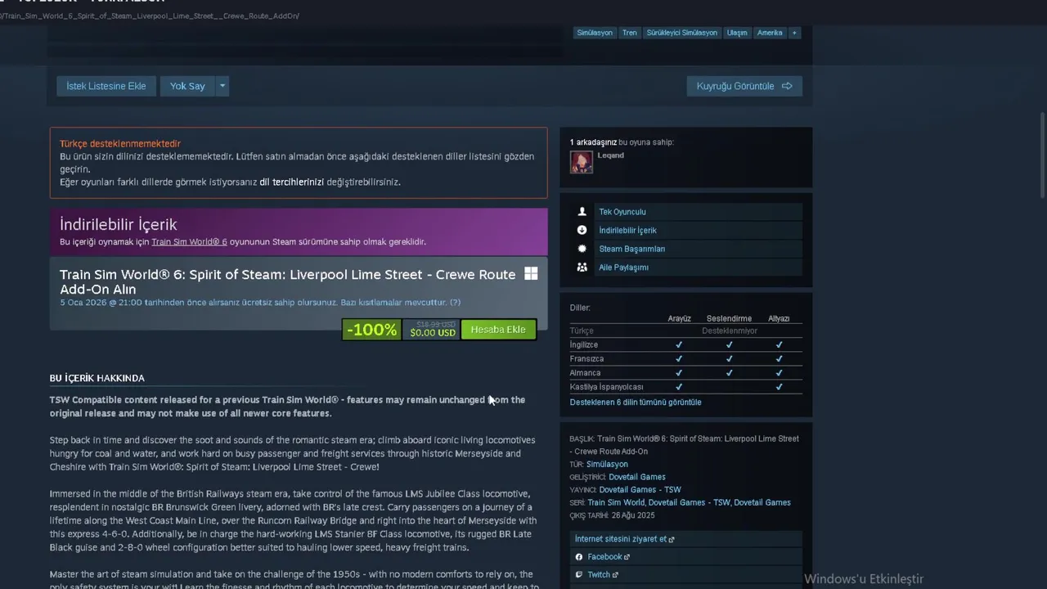Click the arrow icon on Kuyruğu Görüntüle

click(x=787, y=86)
